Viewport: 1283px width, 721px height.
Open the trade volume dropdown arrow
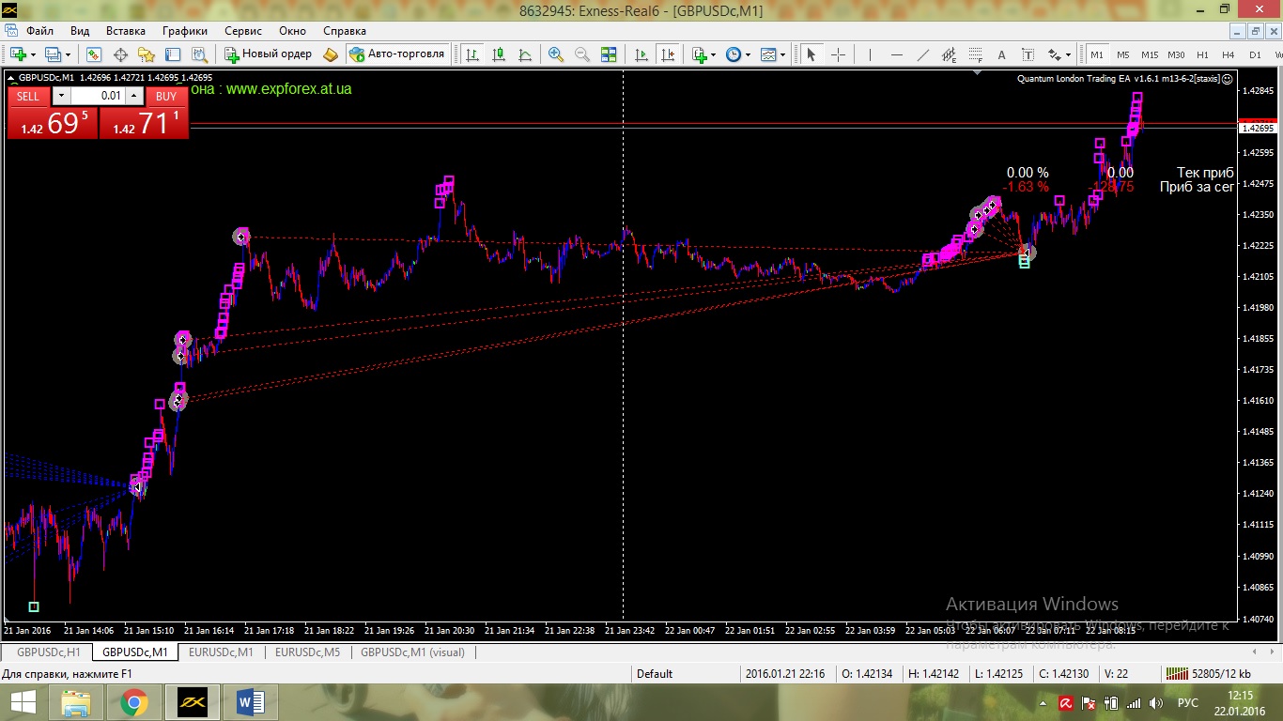click(61, 96)
